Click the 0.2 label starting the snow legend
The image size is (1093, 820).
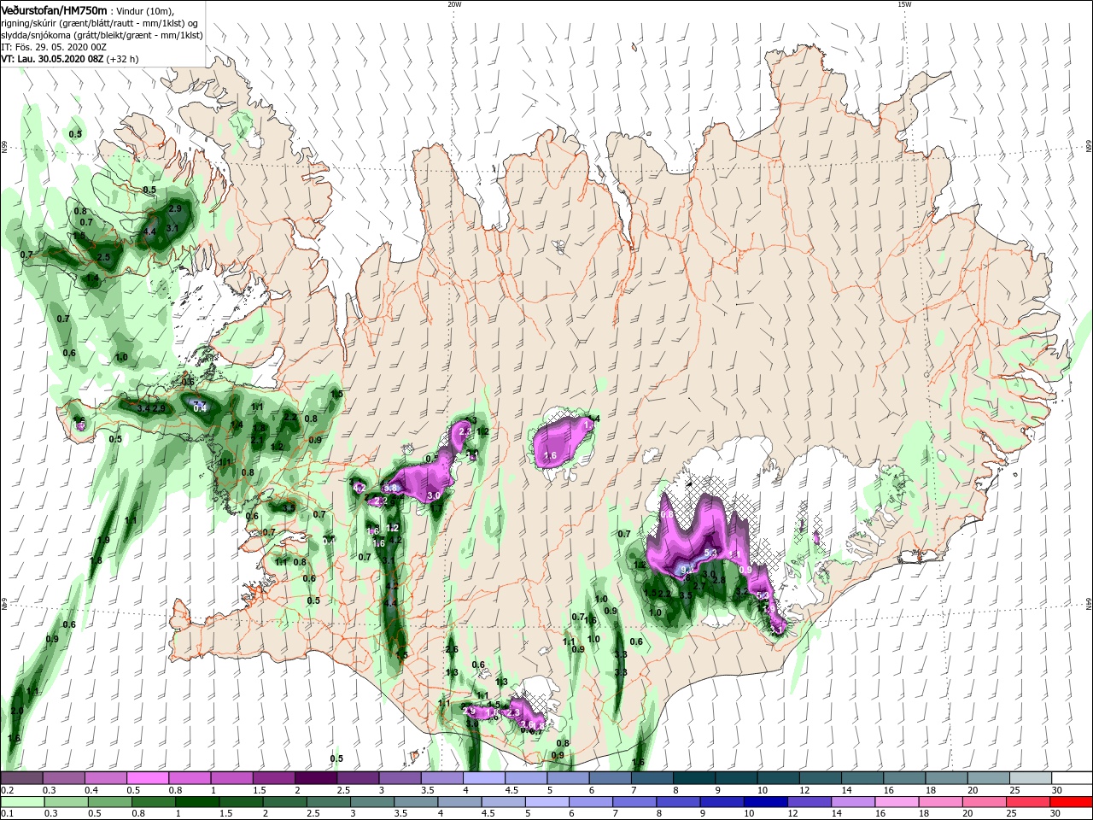click(x=7, y=790)
